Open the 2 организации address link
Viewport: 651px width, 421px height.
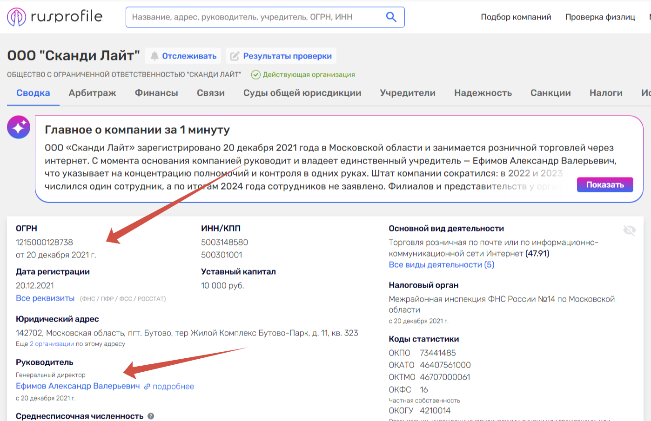(52, 344)
